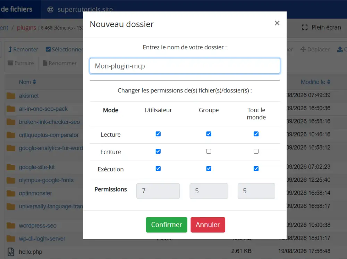Click the 19/08/2026 17:58:48 date cell
Viewport: 347px width, 259px height.
(x=304, y=251)
